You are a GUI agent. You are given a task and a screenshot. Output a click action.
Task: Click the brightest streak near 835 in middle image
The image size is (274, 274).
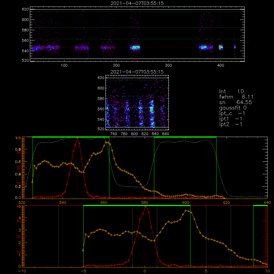pyautogui.click(x=152, y=114)
